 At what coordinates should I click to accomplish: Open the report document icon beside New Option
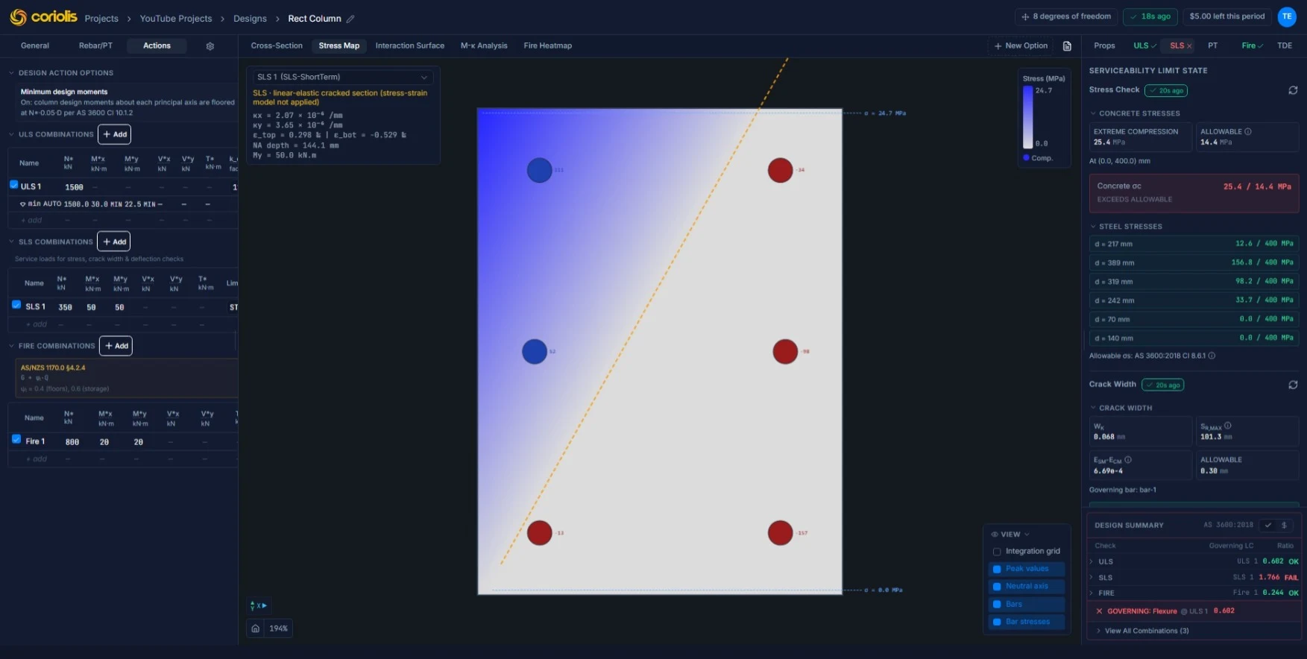(1067, 46)
